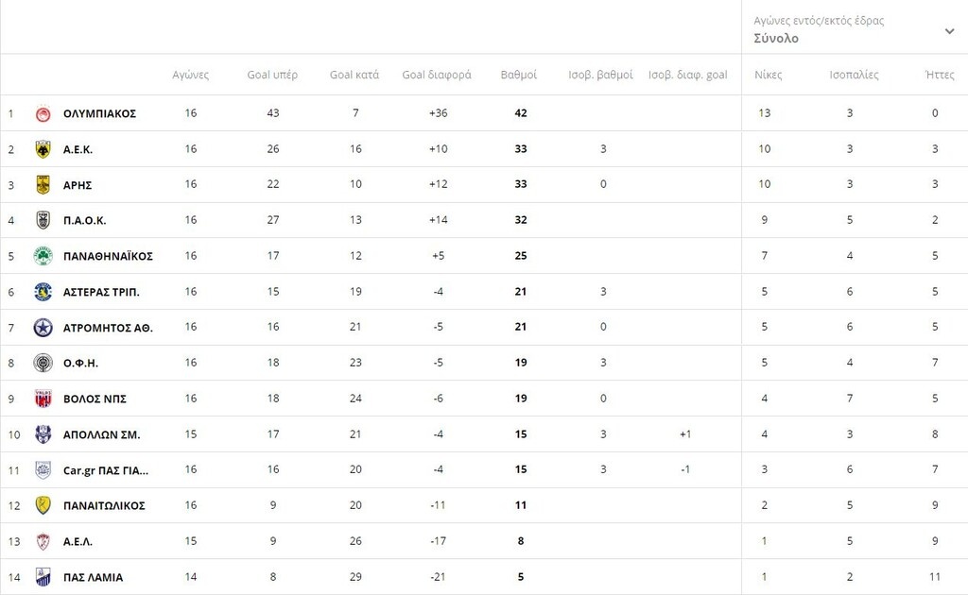Sort table by Βαθμοί column header
The height and width of the screenshot is (595, 968).
[518, 75]
